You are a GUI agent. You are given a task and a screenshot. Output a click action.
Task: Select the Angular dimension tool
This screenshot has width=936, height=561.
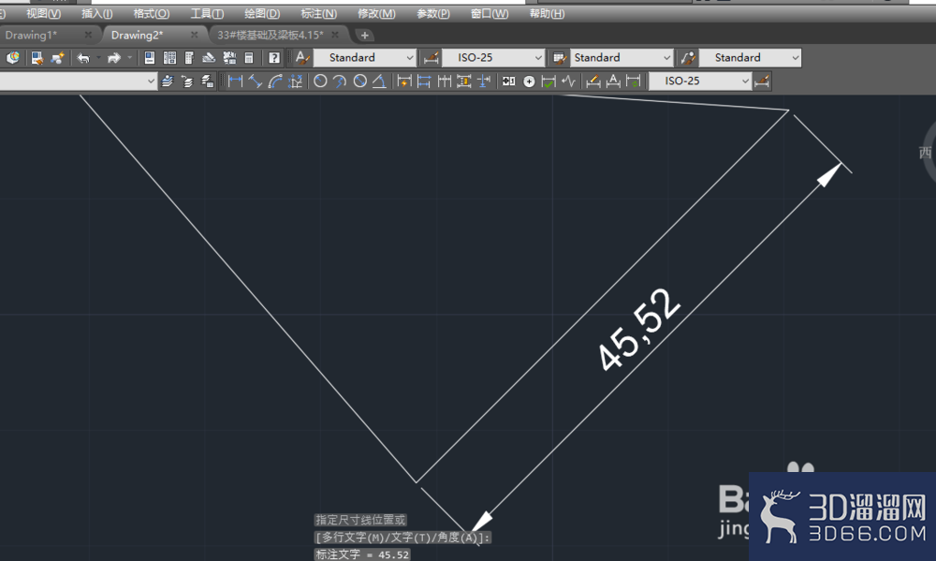380,81
